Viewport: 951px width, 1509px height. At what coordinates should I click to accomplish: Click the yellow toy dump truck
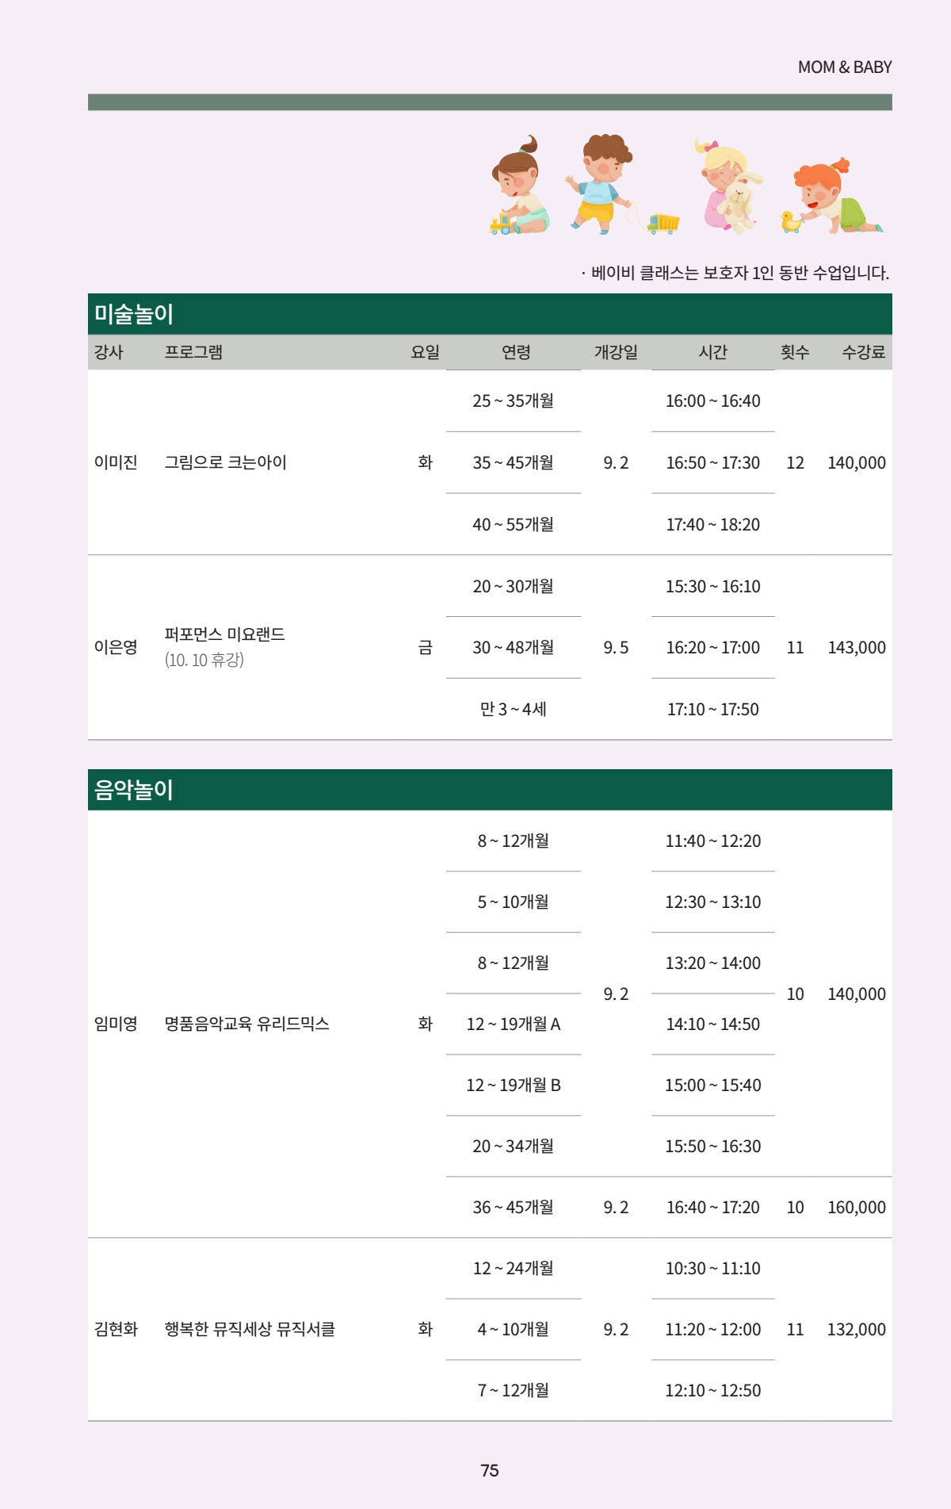[663, 224]
